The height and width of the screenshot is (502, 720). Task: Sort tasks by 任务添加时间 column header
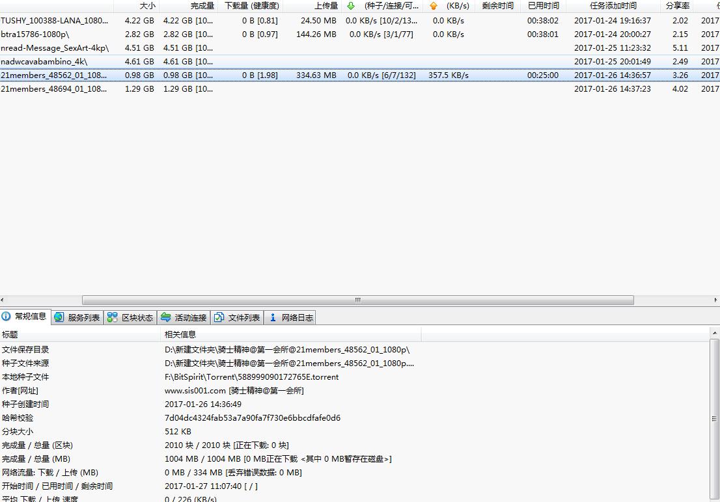(x=613, y=6)
